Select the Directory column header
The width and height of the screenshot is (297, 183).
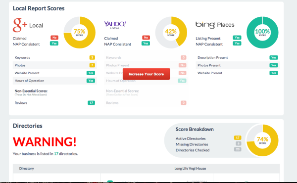coord(27,169)
